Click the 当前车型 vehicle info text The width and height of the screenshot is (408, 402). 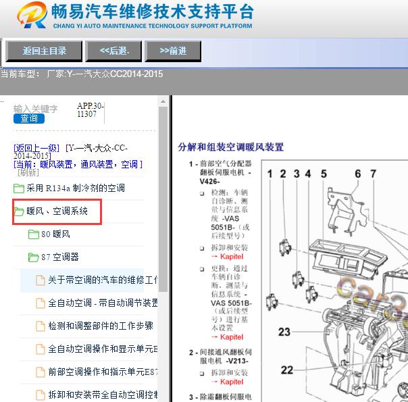pyautogui.click(x=82, y=74)
